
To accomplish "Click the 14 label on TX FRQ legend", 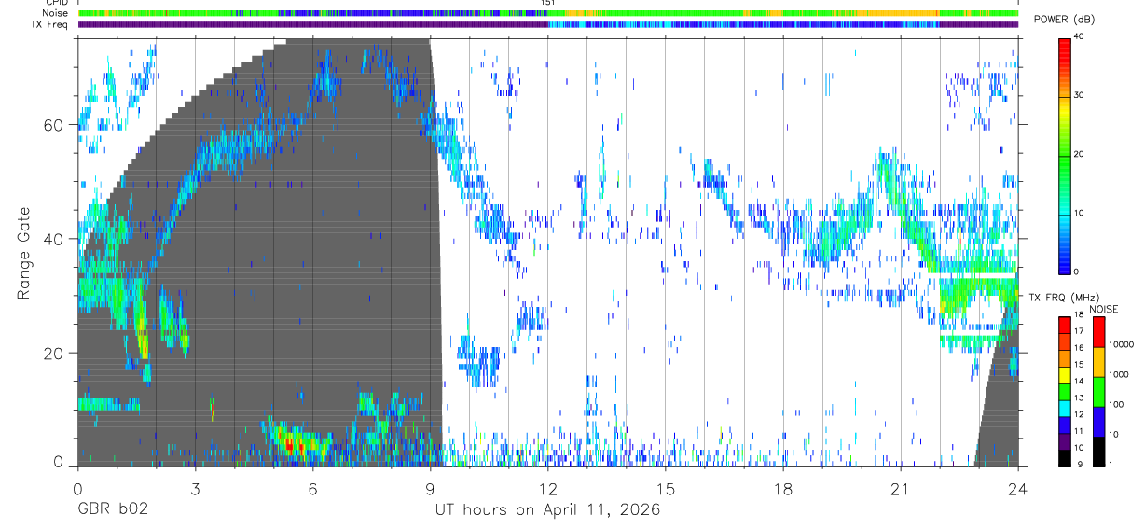I will (1079, 381).
